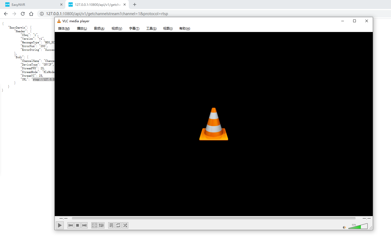Toggle VLC fullscreen video mode
The height and width of the screenshot is (242, 391).
[x=94, y=225]
